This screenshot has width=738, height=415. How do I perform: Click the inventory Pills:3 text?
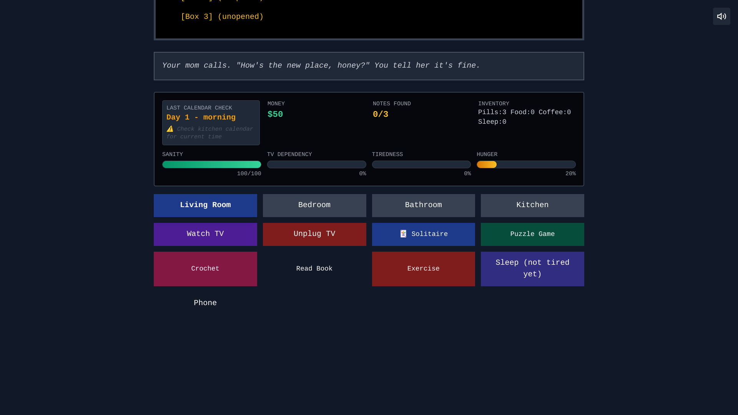[492, 112]
